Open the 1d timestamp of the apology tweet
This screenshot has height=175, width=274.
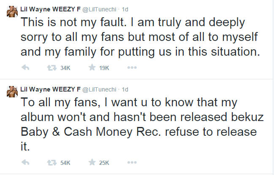point(125,8)
